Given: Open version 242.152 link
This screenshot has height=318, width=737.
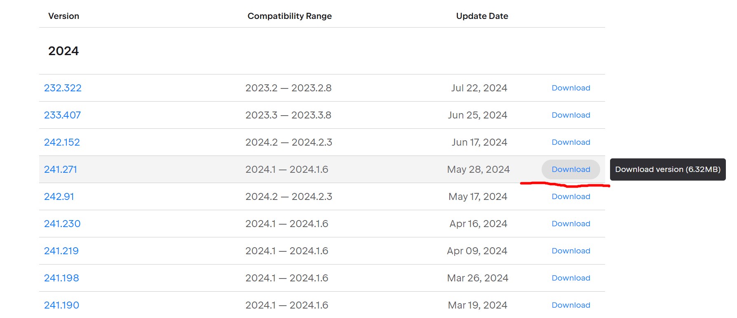Looking at the screenshot, I should (x=62, y=142).
